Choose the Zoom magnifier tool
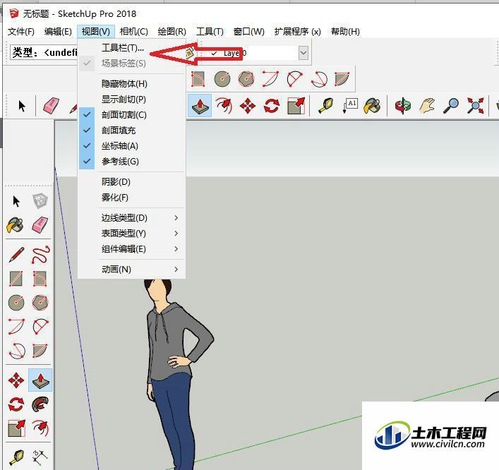 (451, 106)
